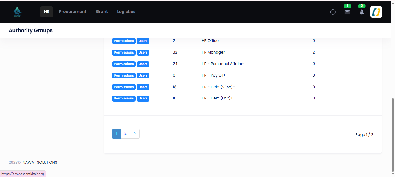Click the Page 1 / 2 indicator

pyautogui.click(x=364, y=134)
